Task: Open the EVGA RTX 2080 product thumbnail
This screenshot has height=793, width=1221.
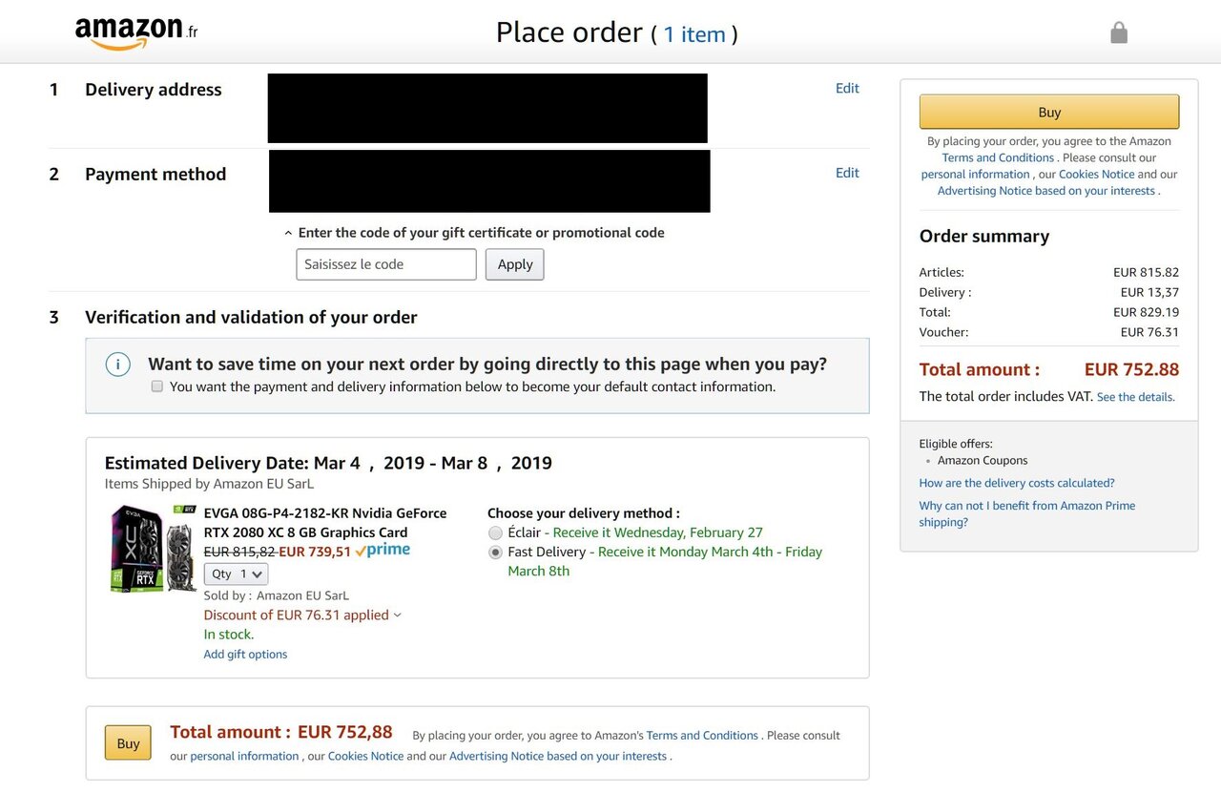Action: (x=154, y=549)
